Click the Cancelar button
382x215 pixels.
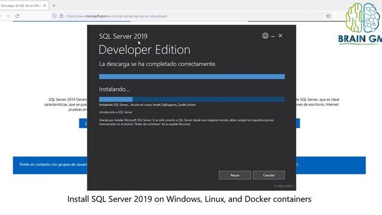tap(269, 175)
